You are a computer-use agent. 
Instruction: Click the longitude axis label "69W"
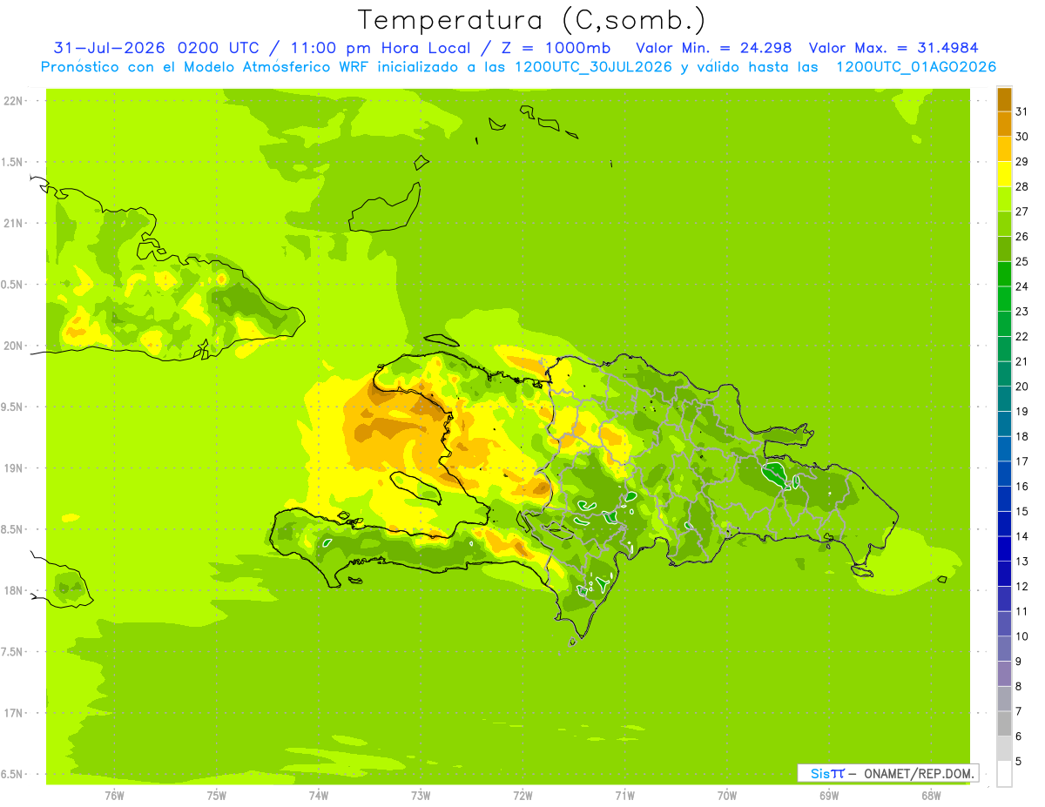[x=829, y=796]
